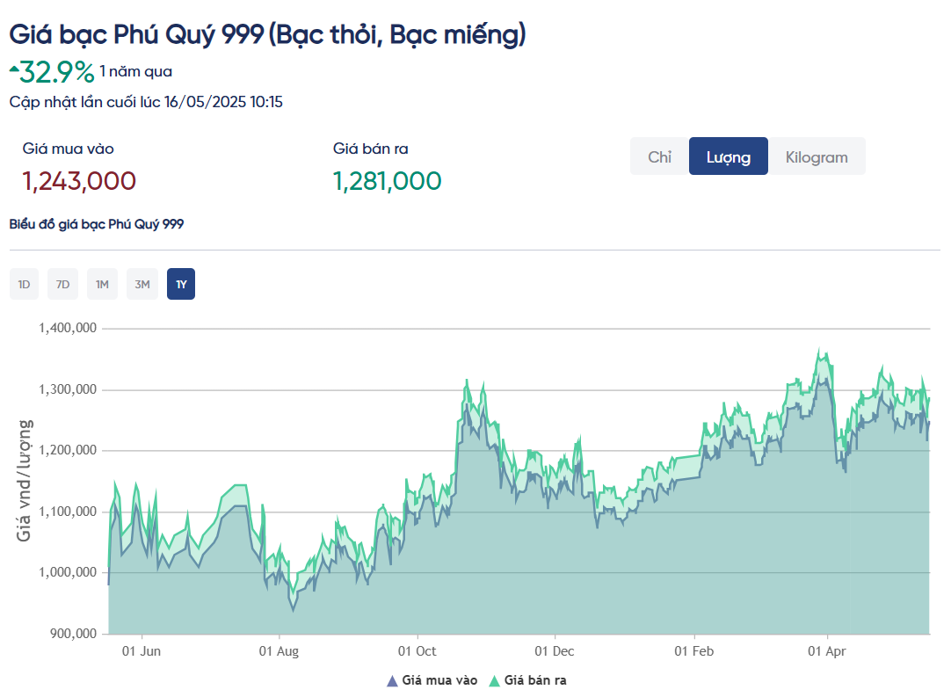Switch chart to 7D range

pyautogui.click(x=62, y=284)
